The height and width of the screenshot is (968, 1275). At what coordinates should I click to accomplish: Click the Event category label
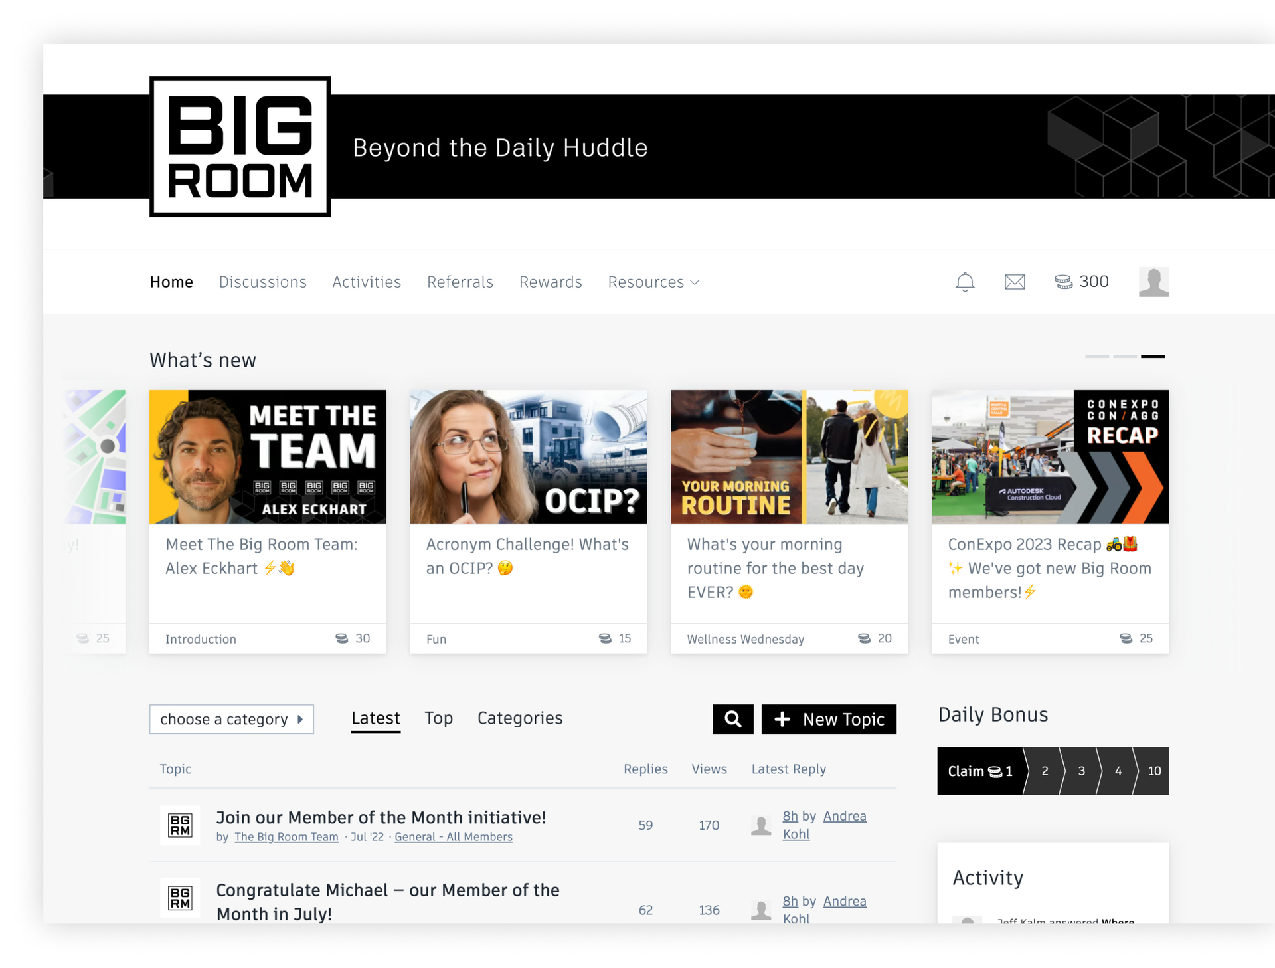tap(964, 639)
